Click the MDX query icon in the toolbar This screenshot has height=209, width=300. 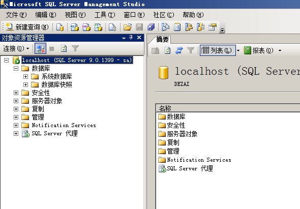pos(74,27)
